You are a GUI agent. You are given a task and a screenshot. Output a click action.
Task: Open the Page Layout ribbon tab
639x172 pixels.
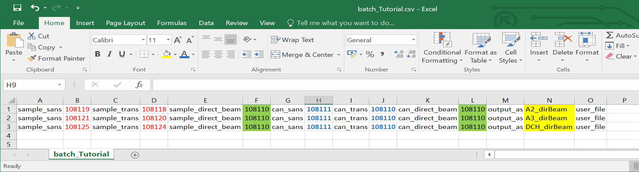[125, 23]
